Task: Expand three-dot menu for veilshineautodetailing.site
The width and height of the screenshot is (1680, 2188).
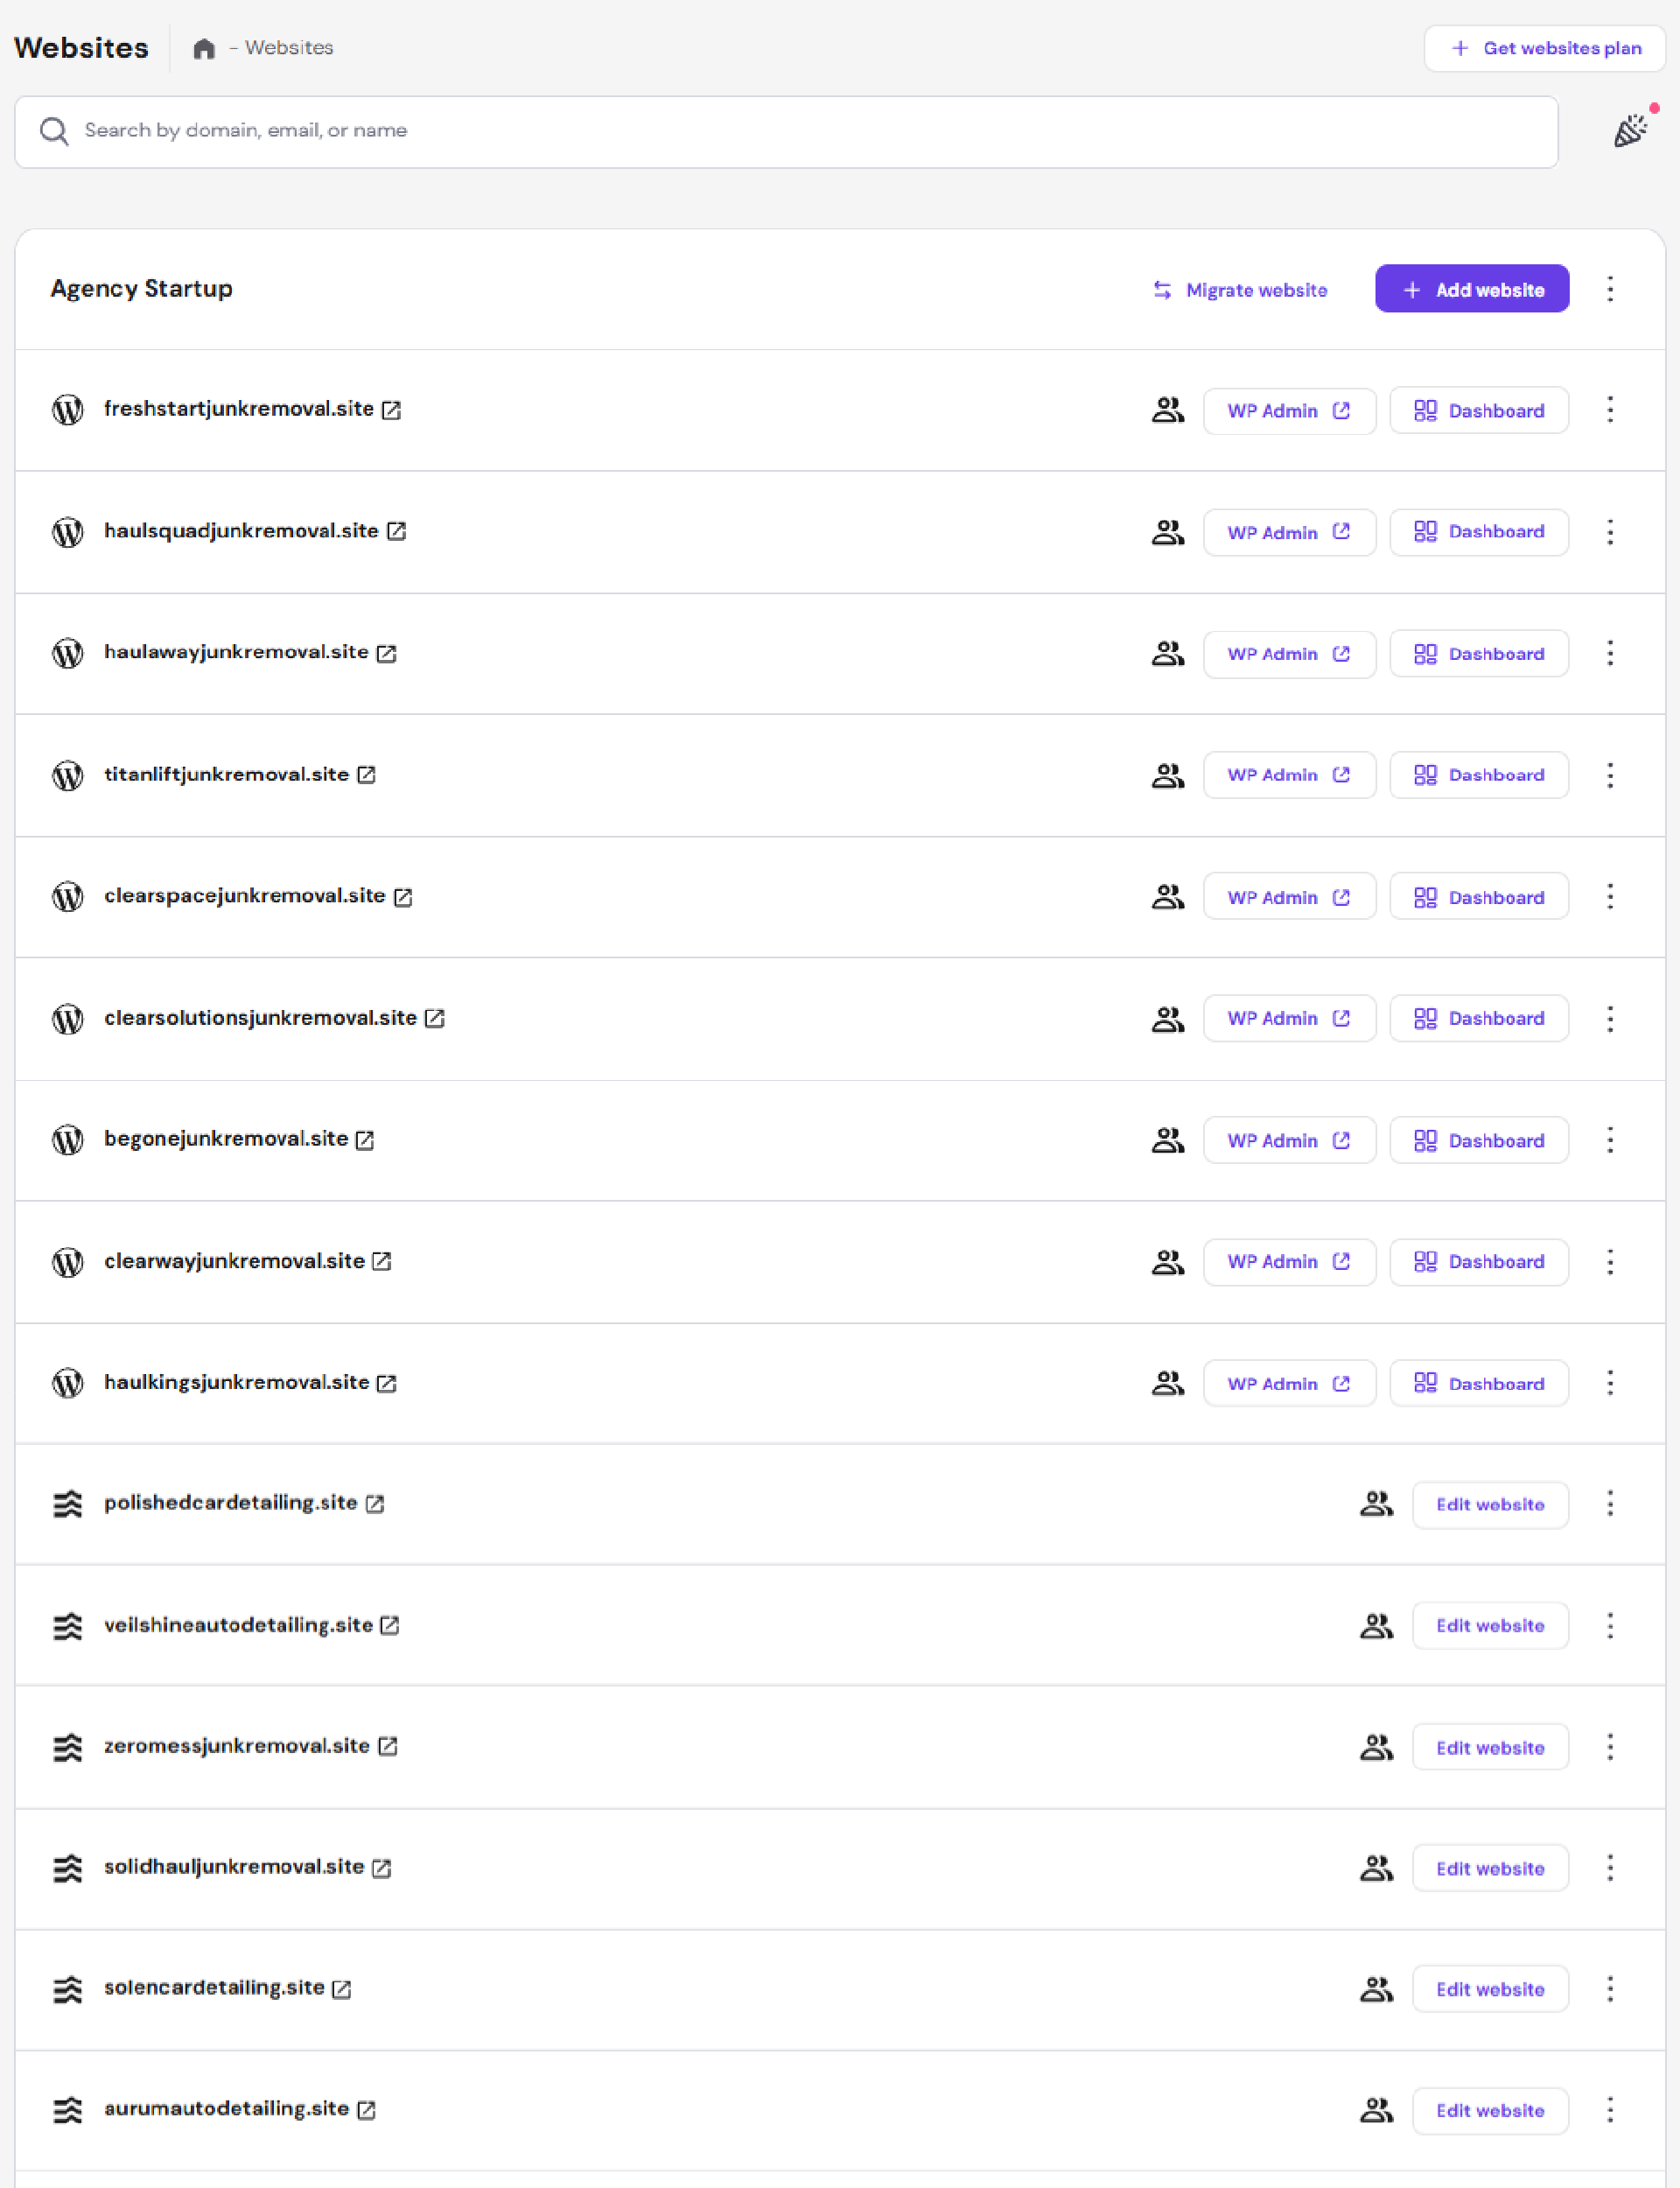Action: point(1610,1626)
